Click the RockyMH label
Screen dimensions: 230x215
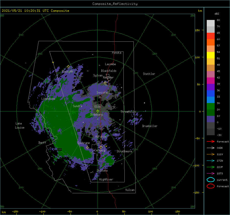pyautogui.click(x=67, y=72)
